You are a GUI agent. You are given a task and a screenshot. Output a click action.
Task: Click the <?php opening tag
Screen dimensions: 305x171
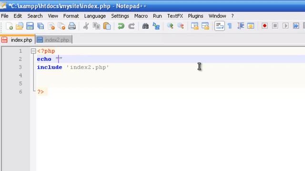(x=46, y=51)
